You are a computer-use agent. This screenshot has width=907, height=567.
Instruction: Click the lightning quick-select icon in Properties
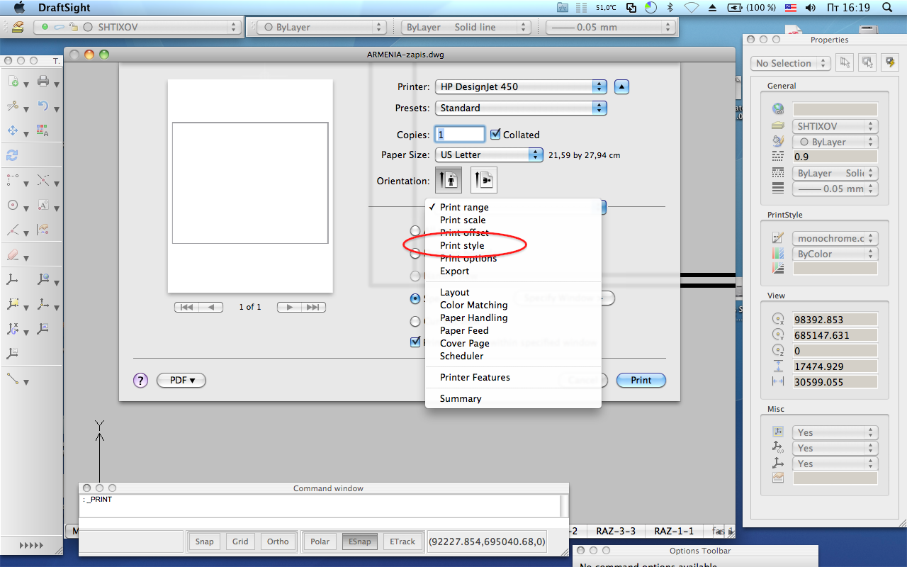pos(889,62)
